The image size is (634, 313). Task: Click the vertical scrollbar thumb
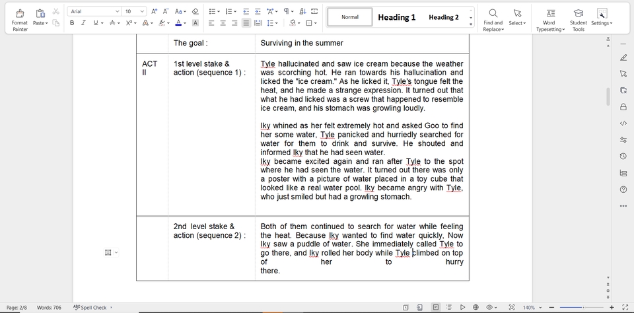point(608,96)
